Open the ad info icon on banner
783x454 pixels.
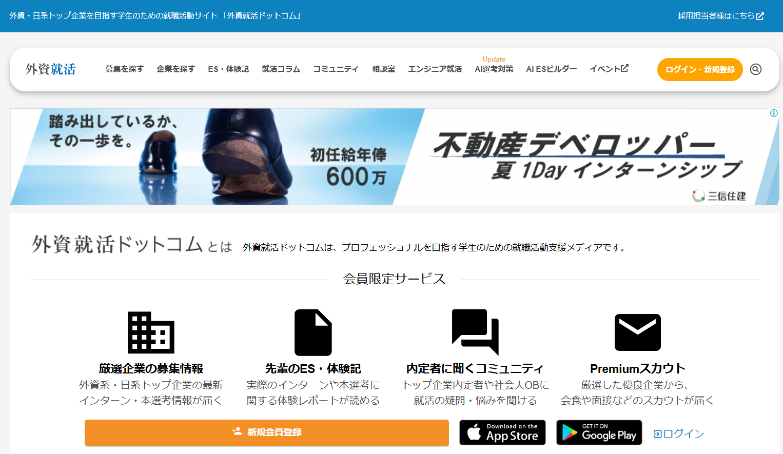(773, 113)
